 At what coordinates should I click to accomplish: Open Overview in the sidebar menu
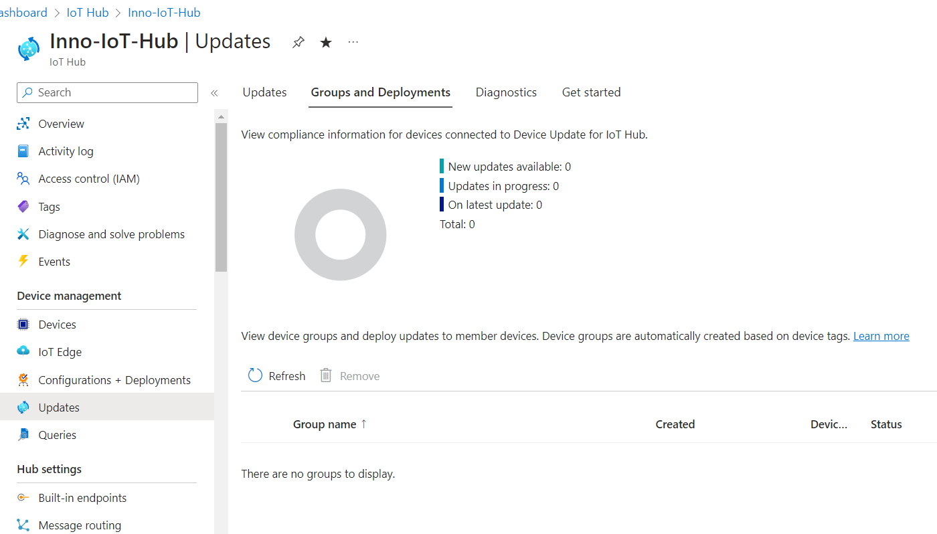click(62, 124)
